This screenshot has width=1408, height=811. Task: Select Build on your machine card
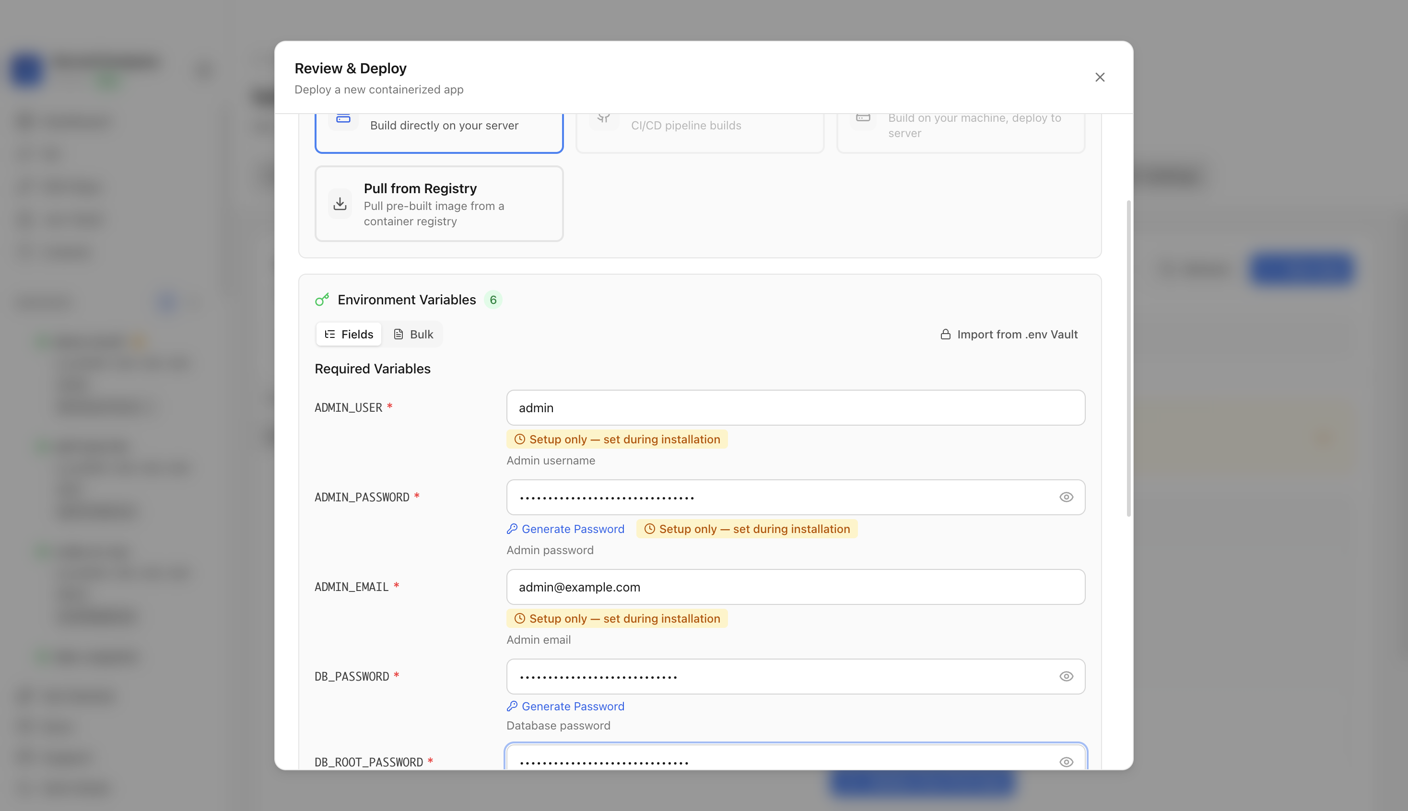961,133
